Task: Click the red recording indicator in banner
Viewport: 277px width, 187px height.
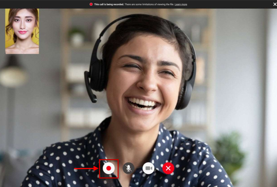Action: pyautogui.click(x=91, y=4)
